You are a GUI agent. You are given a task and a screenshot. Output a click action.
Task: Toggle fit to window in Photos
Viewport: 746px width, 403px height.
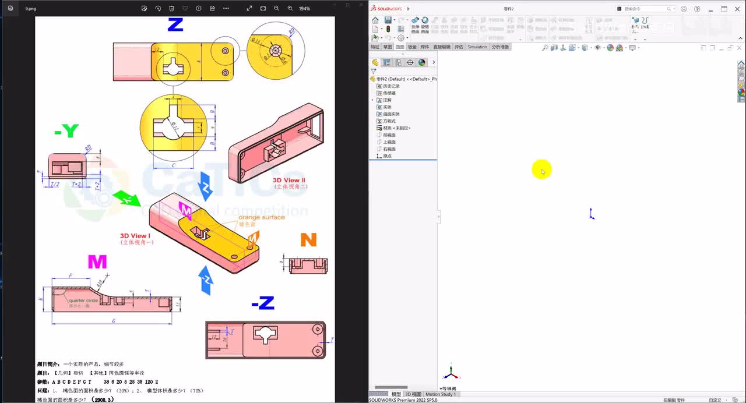click(263, 9)
